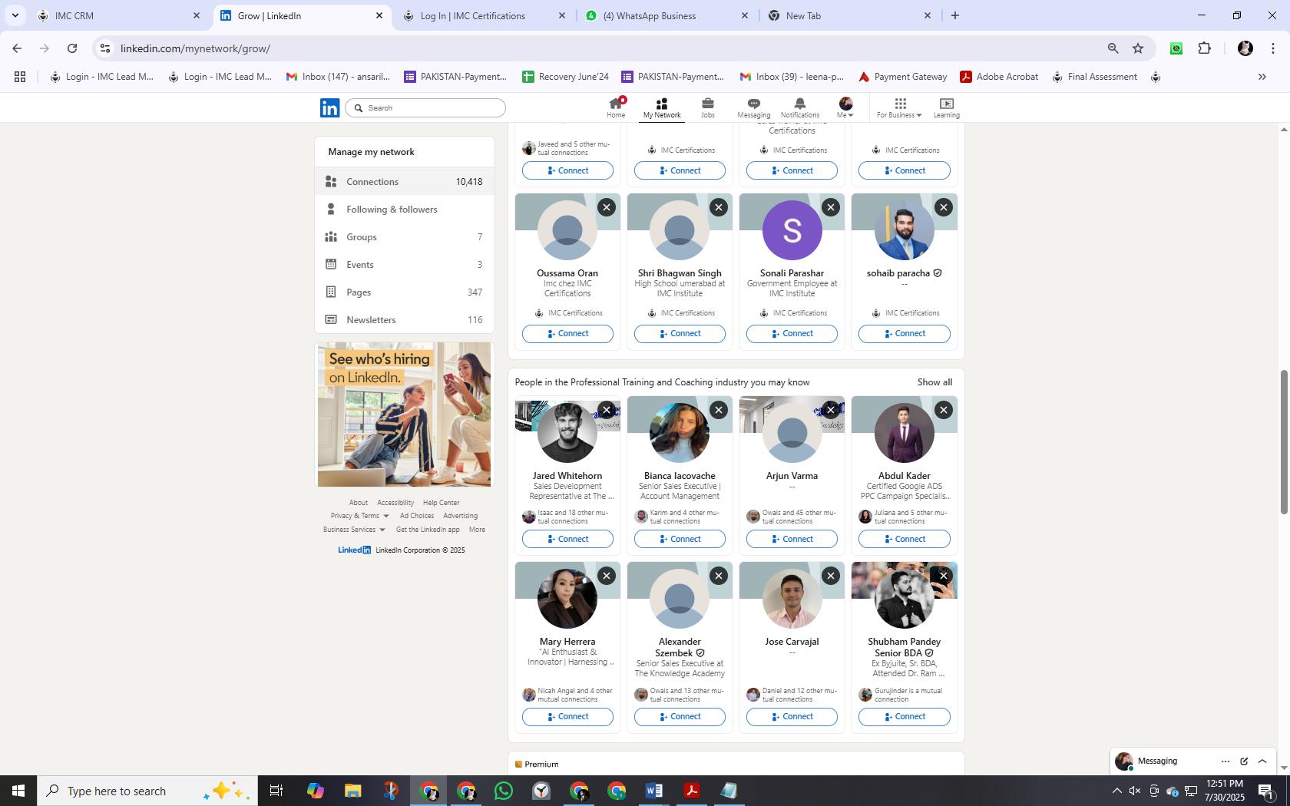
Task: Compose new message in Messaging overlay
Action: tap(1244, 761)
